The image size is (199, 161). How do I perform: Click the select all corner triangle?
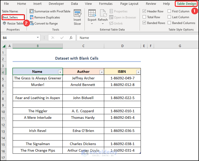tap(4, 46)
